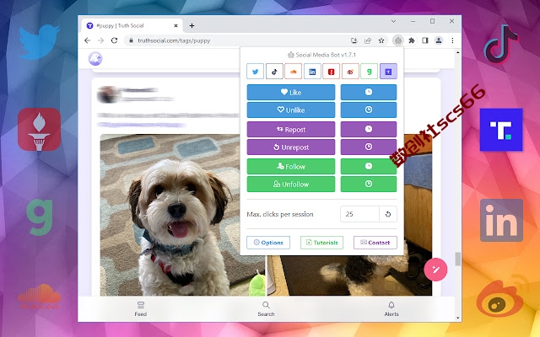Open a new browser tab

pos(192,26)
